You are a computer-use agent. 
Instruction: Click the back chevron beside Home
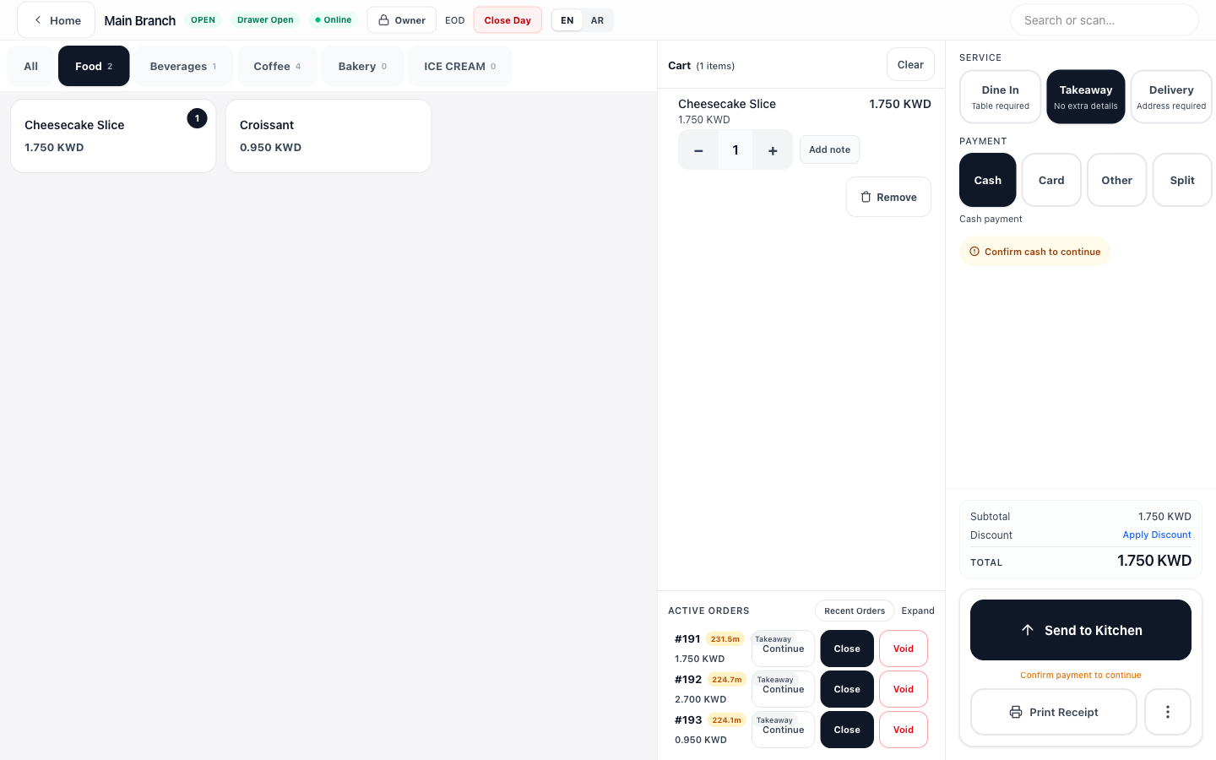[x=37, y=19]
